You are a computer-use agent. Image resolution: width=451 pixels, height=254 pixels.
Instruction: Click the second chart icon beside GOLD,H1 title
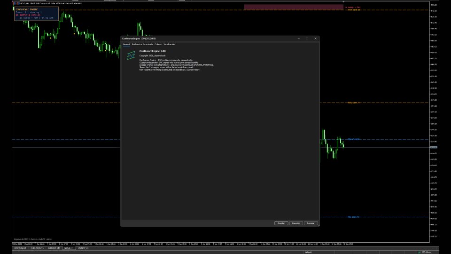(18, 3)
